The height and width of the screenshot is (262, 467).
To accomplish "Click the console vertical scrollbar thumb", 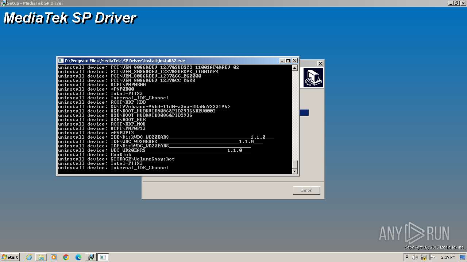I will pos(295,164).
